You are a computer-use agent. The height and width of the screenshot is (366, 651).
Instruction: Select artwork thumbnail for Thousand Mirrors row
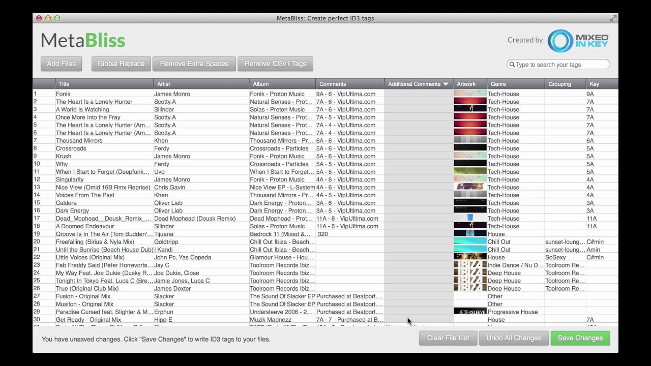470,140
